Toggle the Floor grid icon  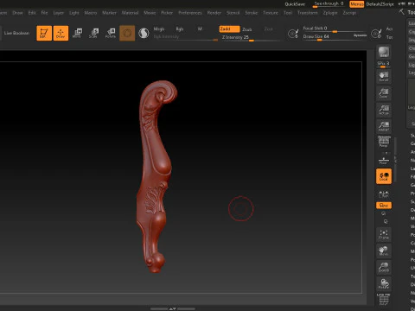pos(384,160)
